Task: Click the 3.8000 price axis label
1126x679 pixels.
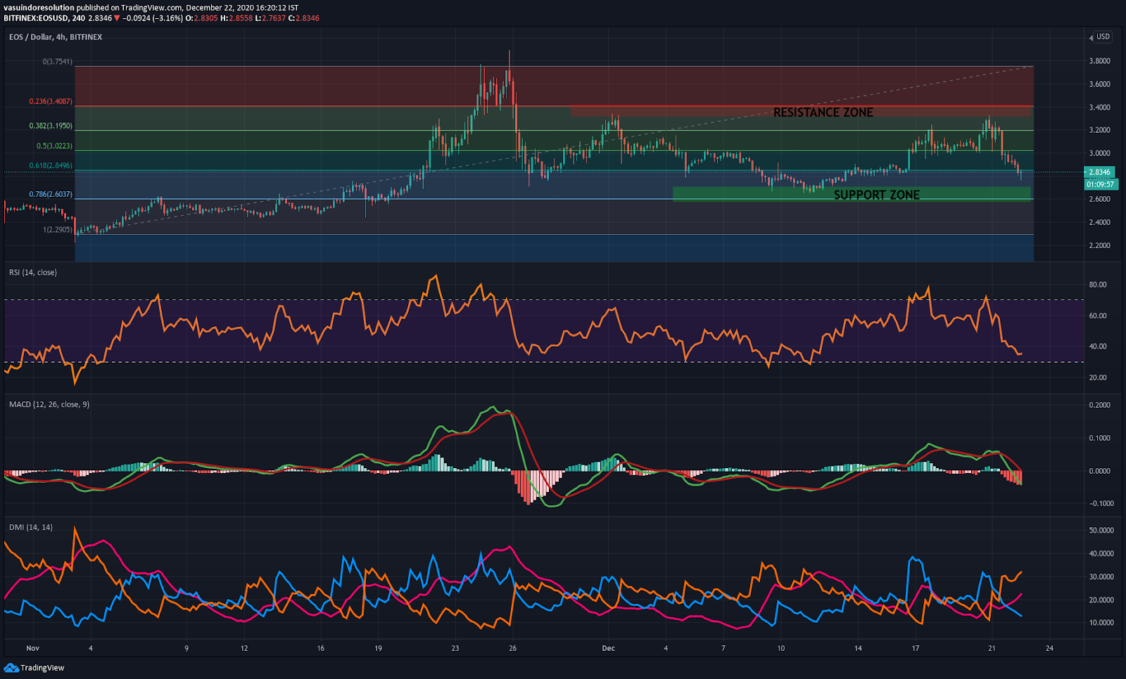Action: (x=1099, y=61)
